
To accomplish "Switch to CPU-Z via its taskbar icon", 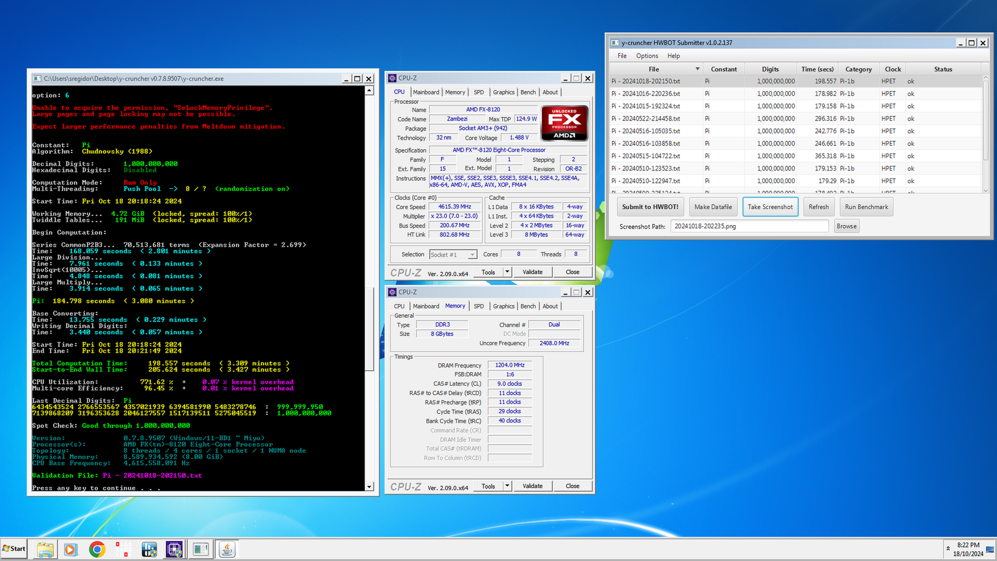I will click(174, 549).
